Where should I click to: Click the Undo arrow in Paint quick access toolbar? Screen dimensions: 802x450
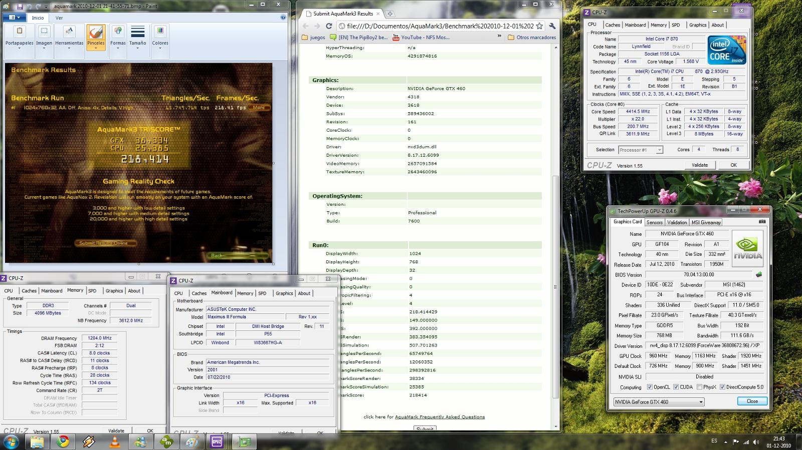(29, 7)
